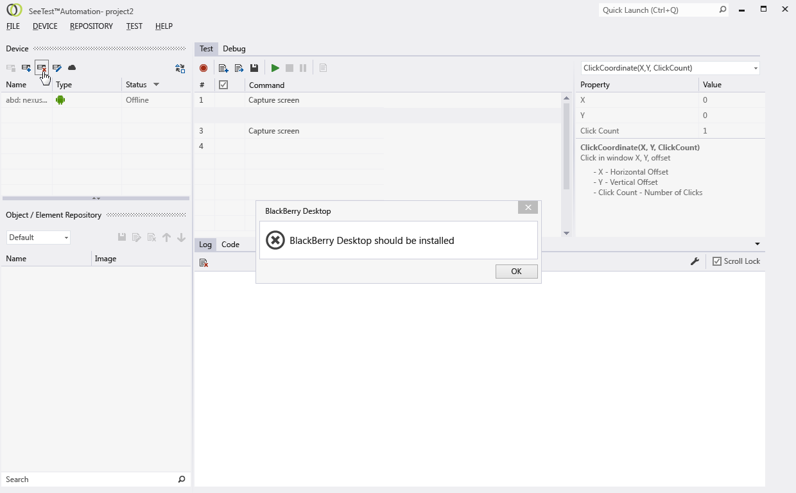Click the splitter collapse handle below Device list
The image size is (796, 493).
click(x=96, y=198)
